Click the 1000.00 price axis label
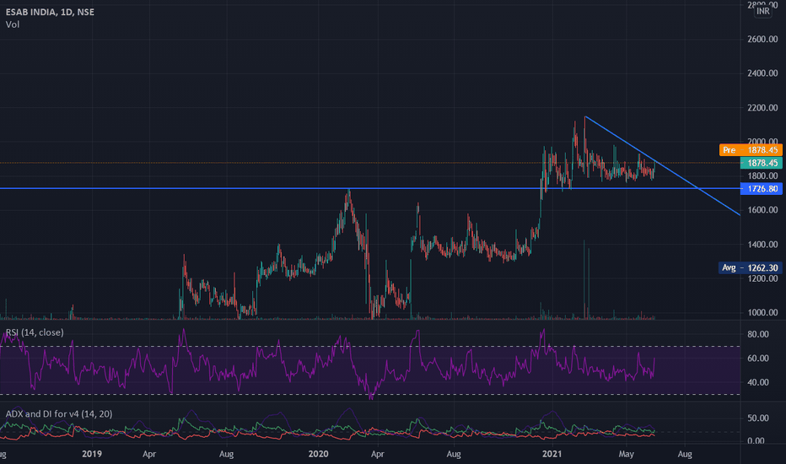Viewport: 786px width, 464px height. (x=762, y=312)
